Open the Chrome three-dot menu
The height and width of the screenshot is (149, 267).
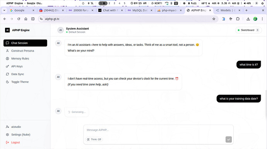click(x=262, y=19)
